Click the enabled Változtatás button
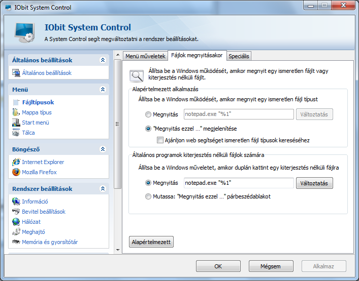359x281 pixels. point(314,183)
